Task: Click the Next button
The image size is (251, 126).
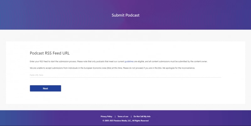Action: 45,88
